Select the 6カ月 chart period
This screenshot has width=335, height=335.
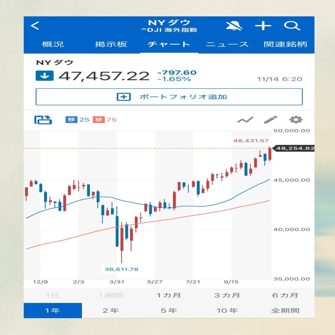coord(285,295)
